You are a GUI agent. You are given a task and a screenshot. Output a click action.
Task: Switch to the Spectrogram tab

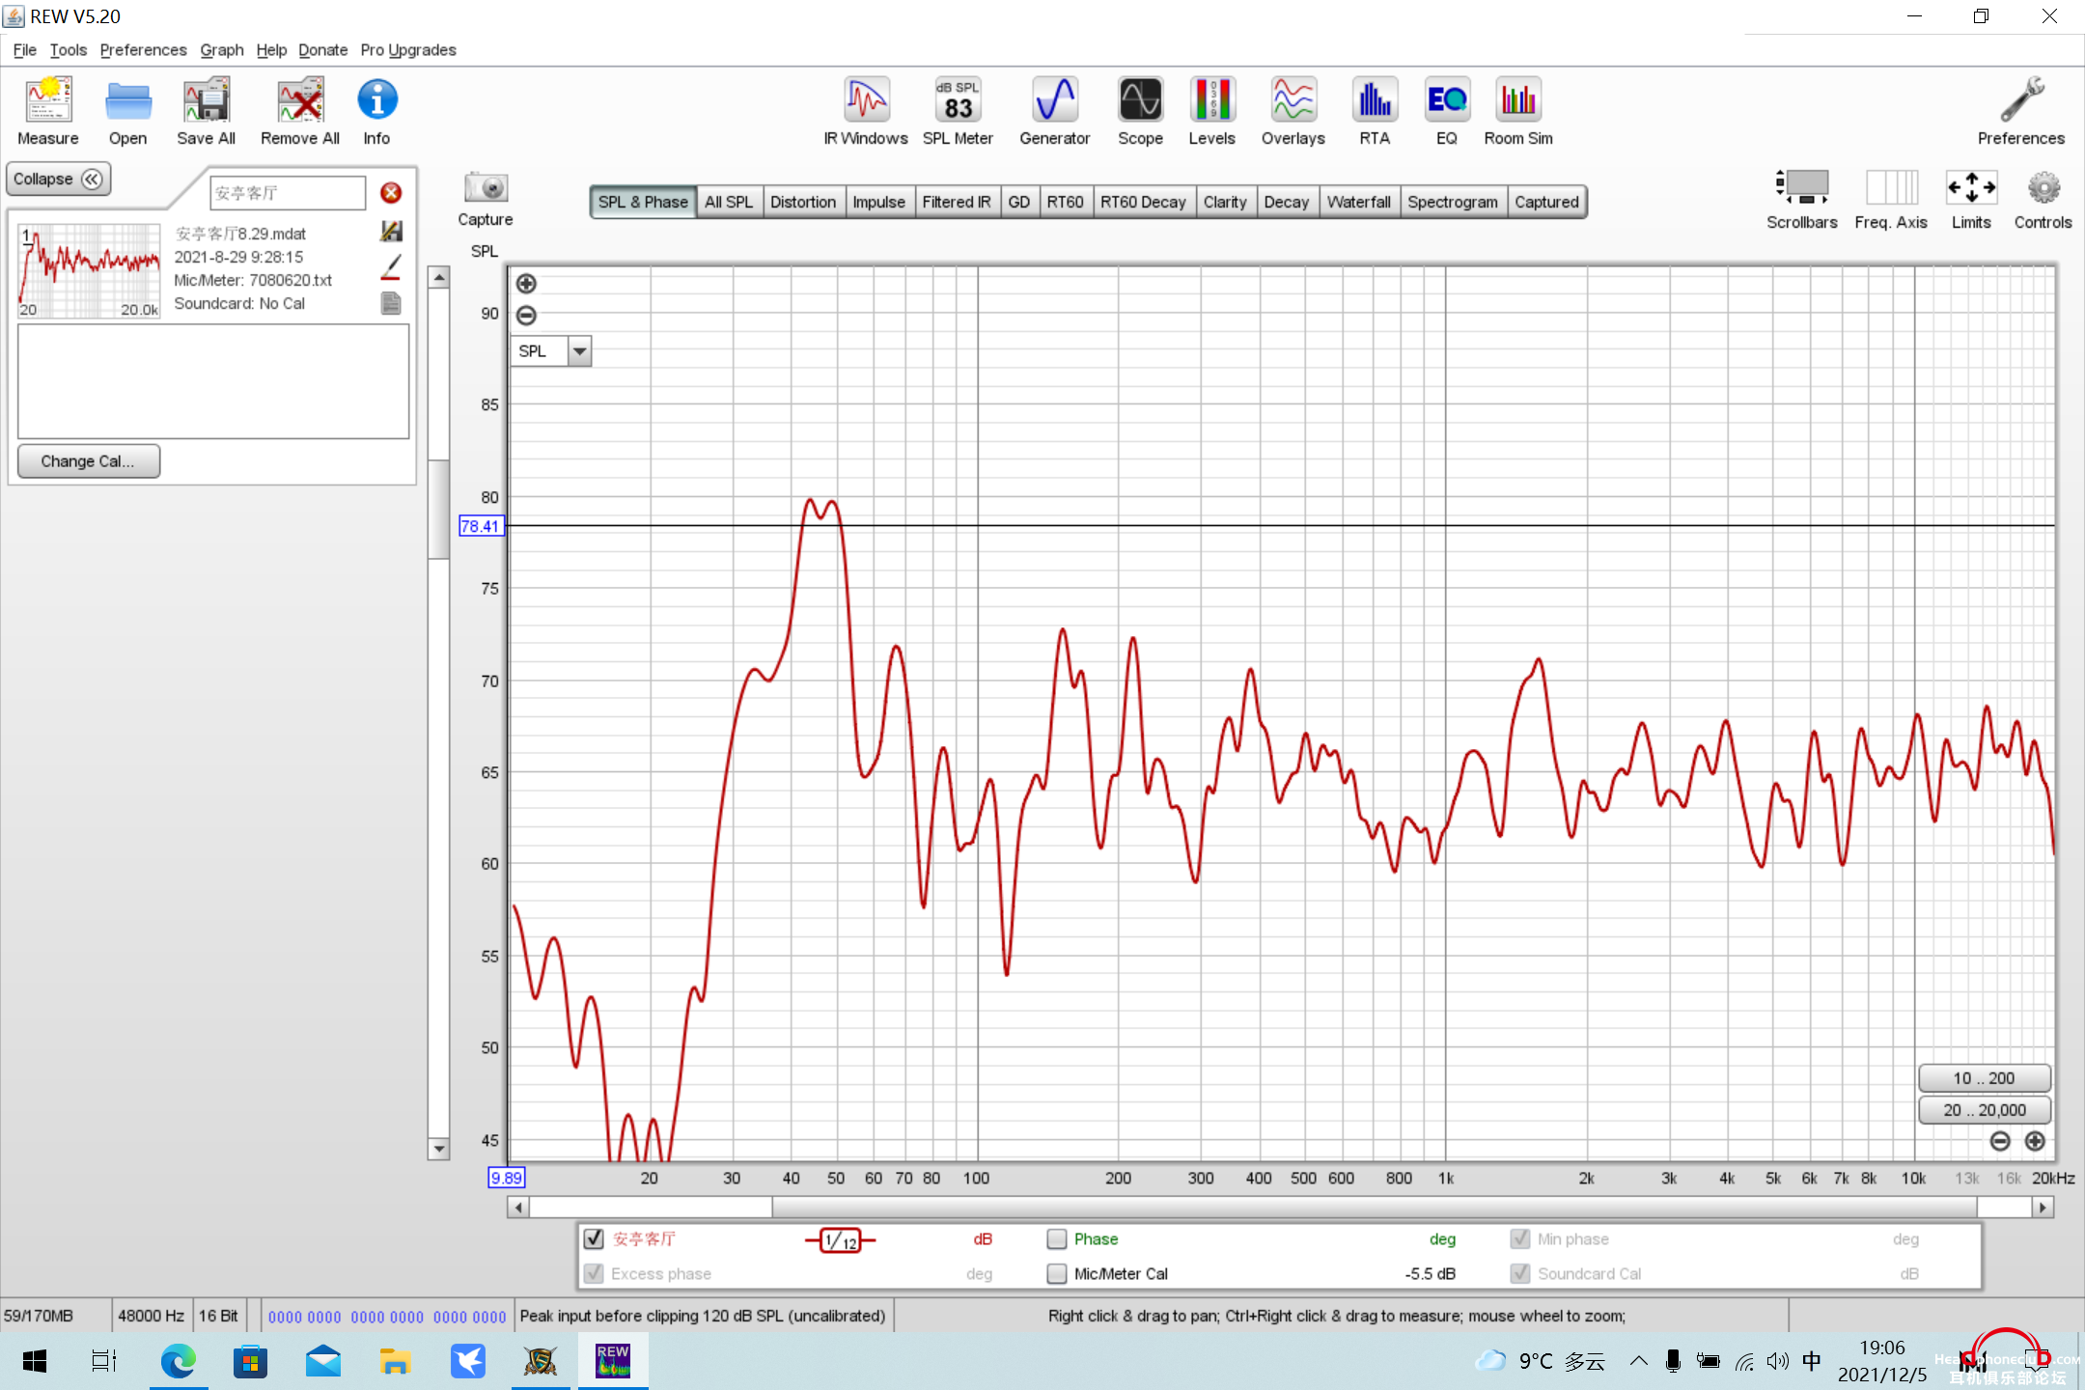(1453, 202)
